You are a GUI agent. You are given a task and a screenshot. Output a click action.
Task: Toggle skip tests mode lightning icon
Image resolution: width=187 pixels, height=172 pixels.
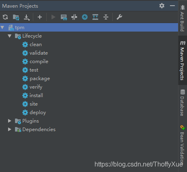[x=85, y=17]
